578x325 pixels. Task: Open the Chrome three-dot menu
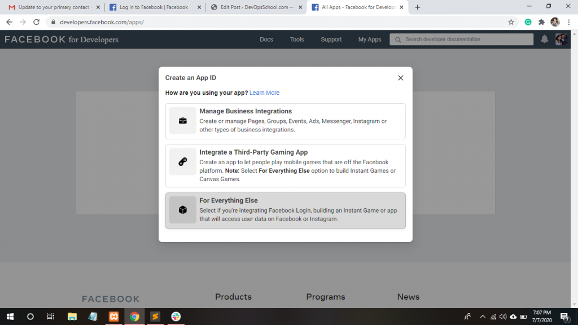tap(569, 22)
